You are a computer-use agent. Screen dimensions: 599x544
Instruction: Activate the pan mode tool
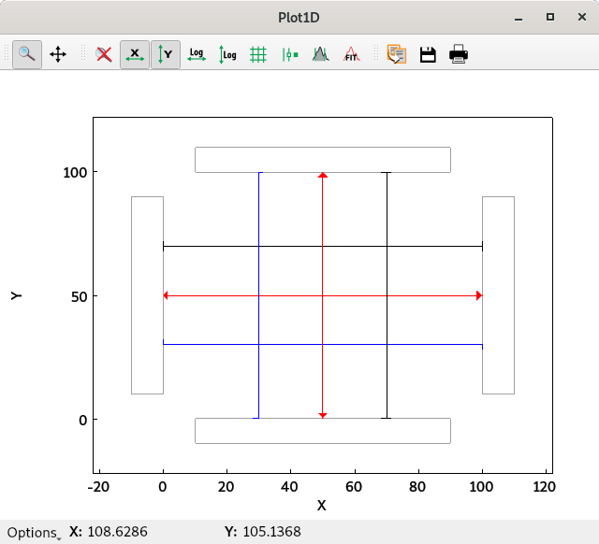point(58,54)
